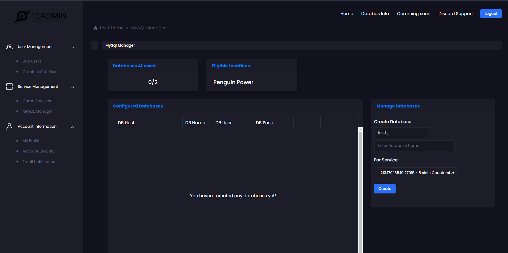Collapse the User Management section
This screenshot has width=508, height=253.
coord(72,47)
